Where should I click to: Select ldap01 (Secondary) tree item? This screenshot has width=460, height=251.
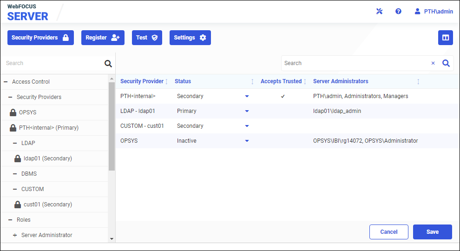tap(48, 158)
